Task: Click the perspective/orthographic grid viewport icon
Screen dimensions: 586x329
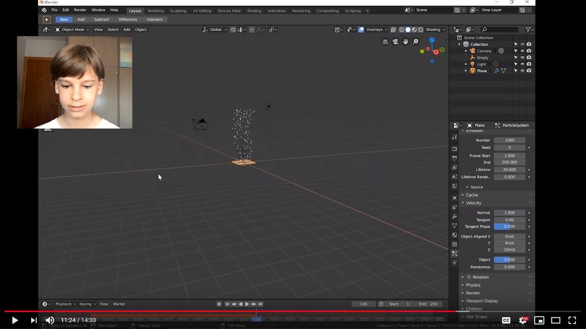Action: (x=385, y=42)
